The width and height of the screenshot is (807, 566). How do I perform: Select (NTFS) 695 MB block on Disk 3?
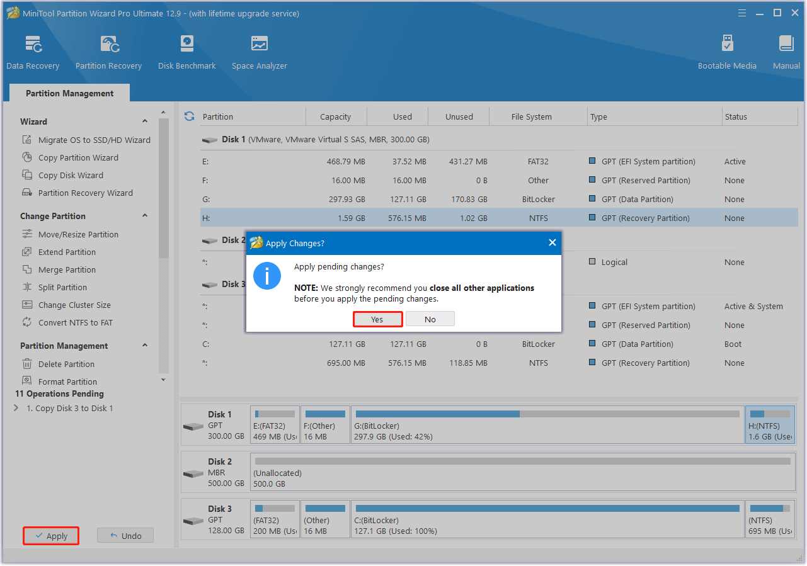click(770, 519)
